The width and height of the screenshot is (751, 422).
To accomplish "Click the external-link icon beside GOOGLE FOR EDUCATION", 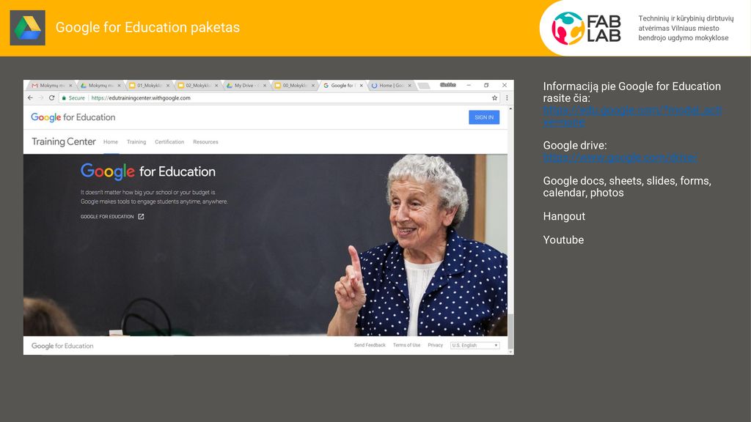I will tap(141, 217).
